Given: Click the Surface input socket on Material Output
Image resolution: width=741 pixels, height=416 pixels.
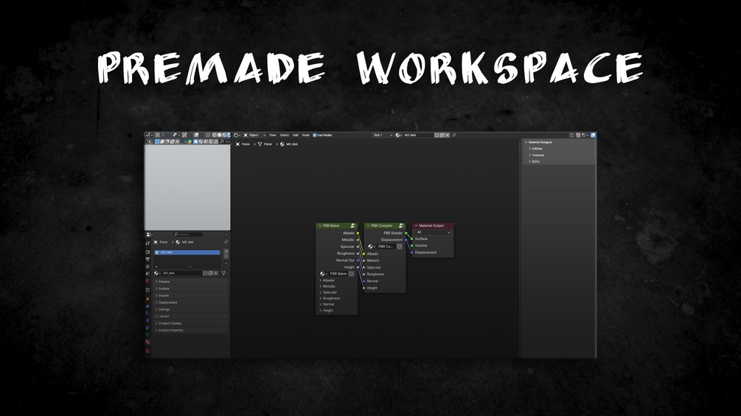Looking at the screenshot, I should point(411,239).
